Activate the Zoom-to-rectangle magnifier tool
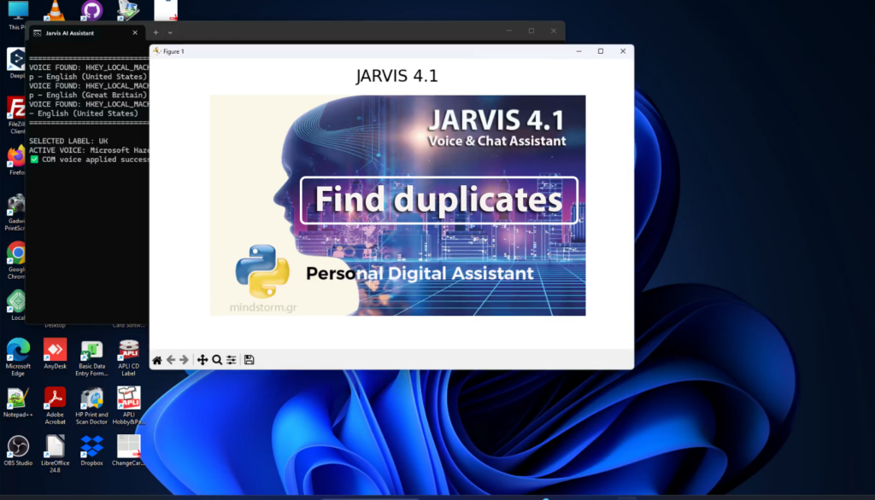 point(216,359)
